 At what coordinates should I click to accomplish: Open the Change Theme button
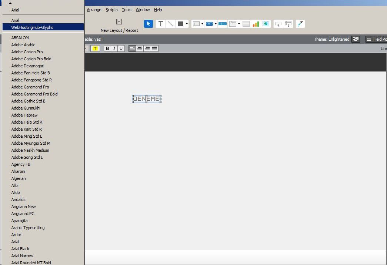(356, 39)
